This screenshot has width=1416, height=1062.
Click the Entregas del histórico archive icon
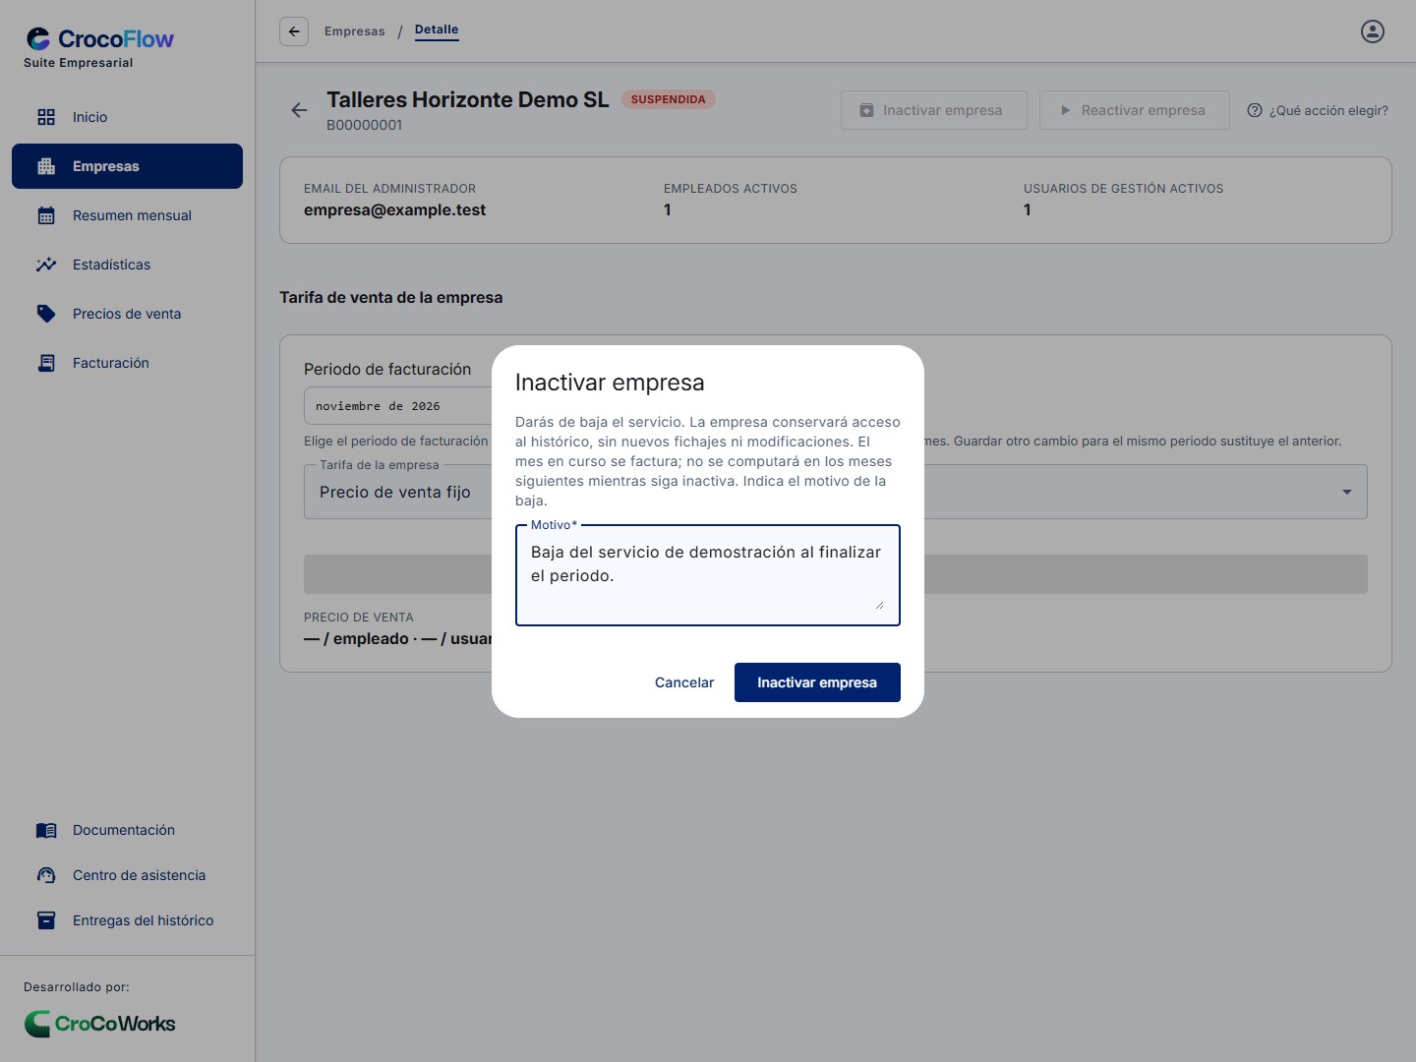click(46, 920)
